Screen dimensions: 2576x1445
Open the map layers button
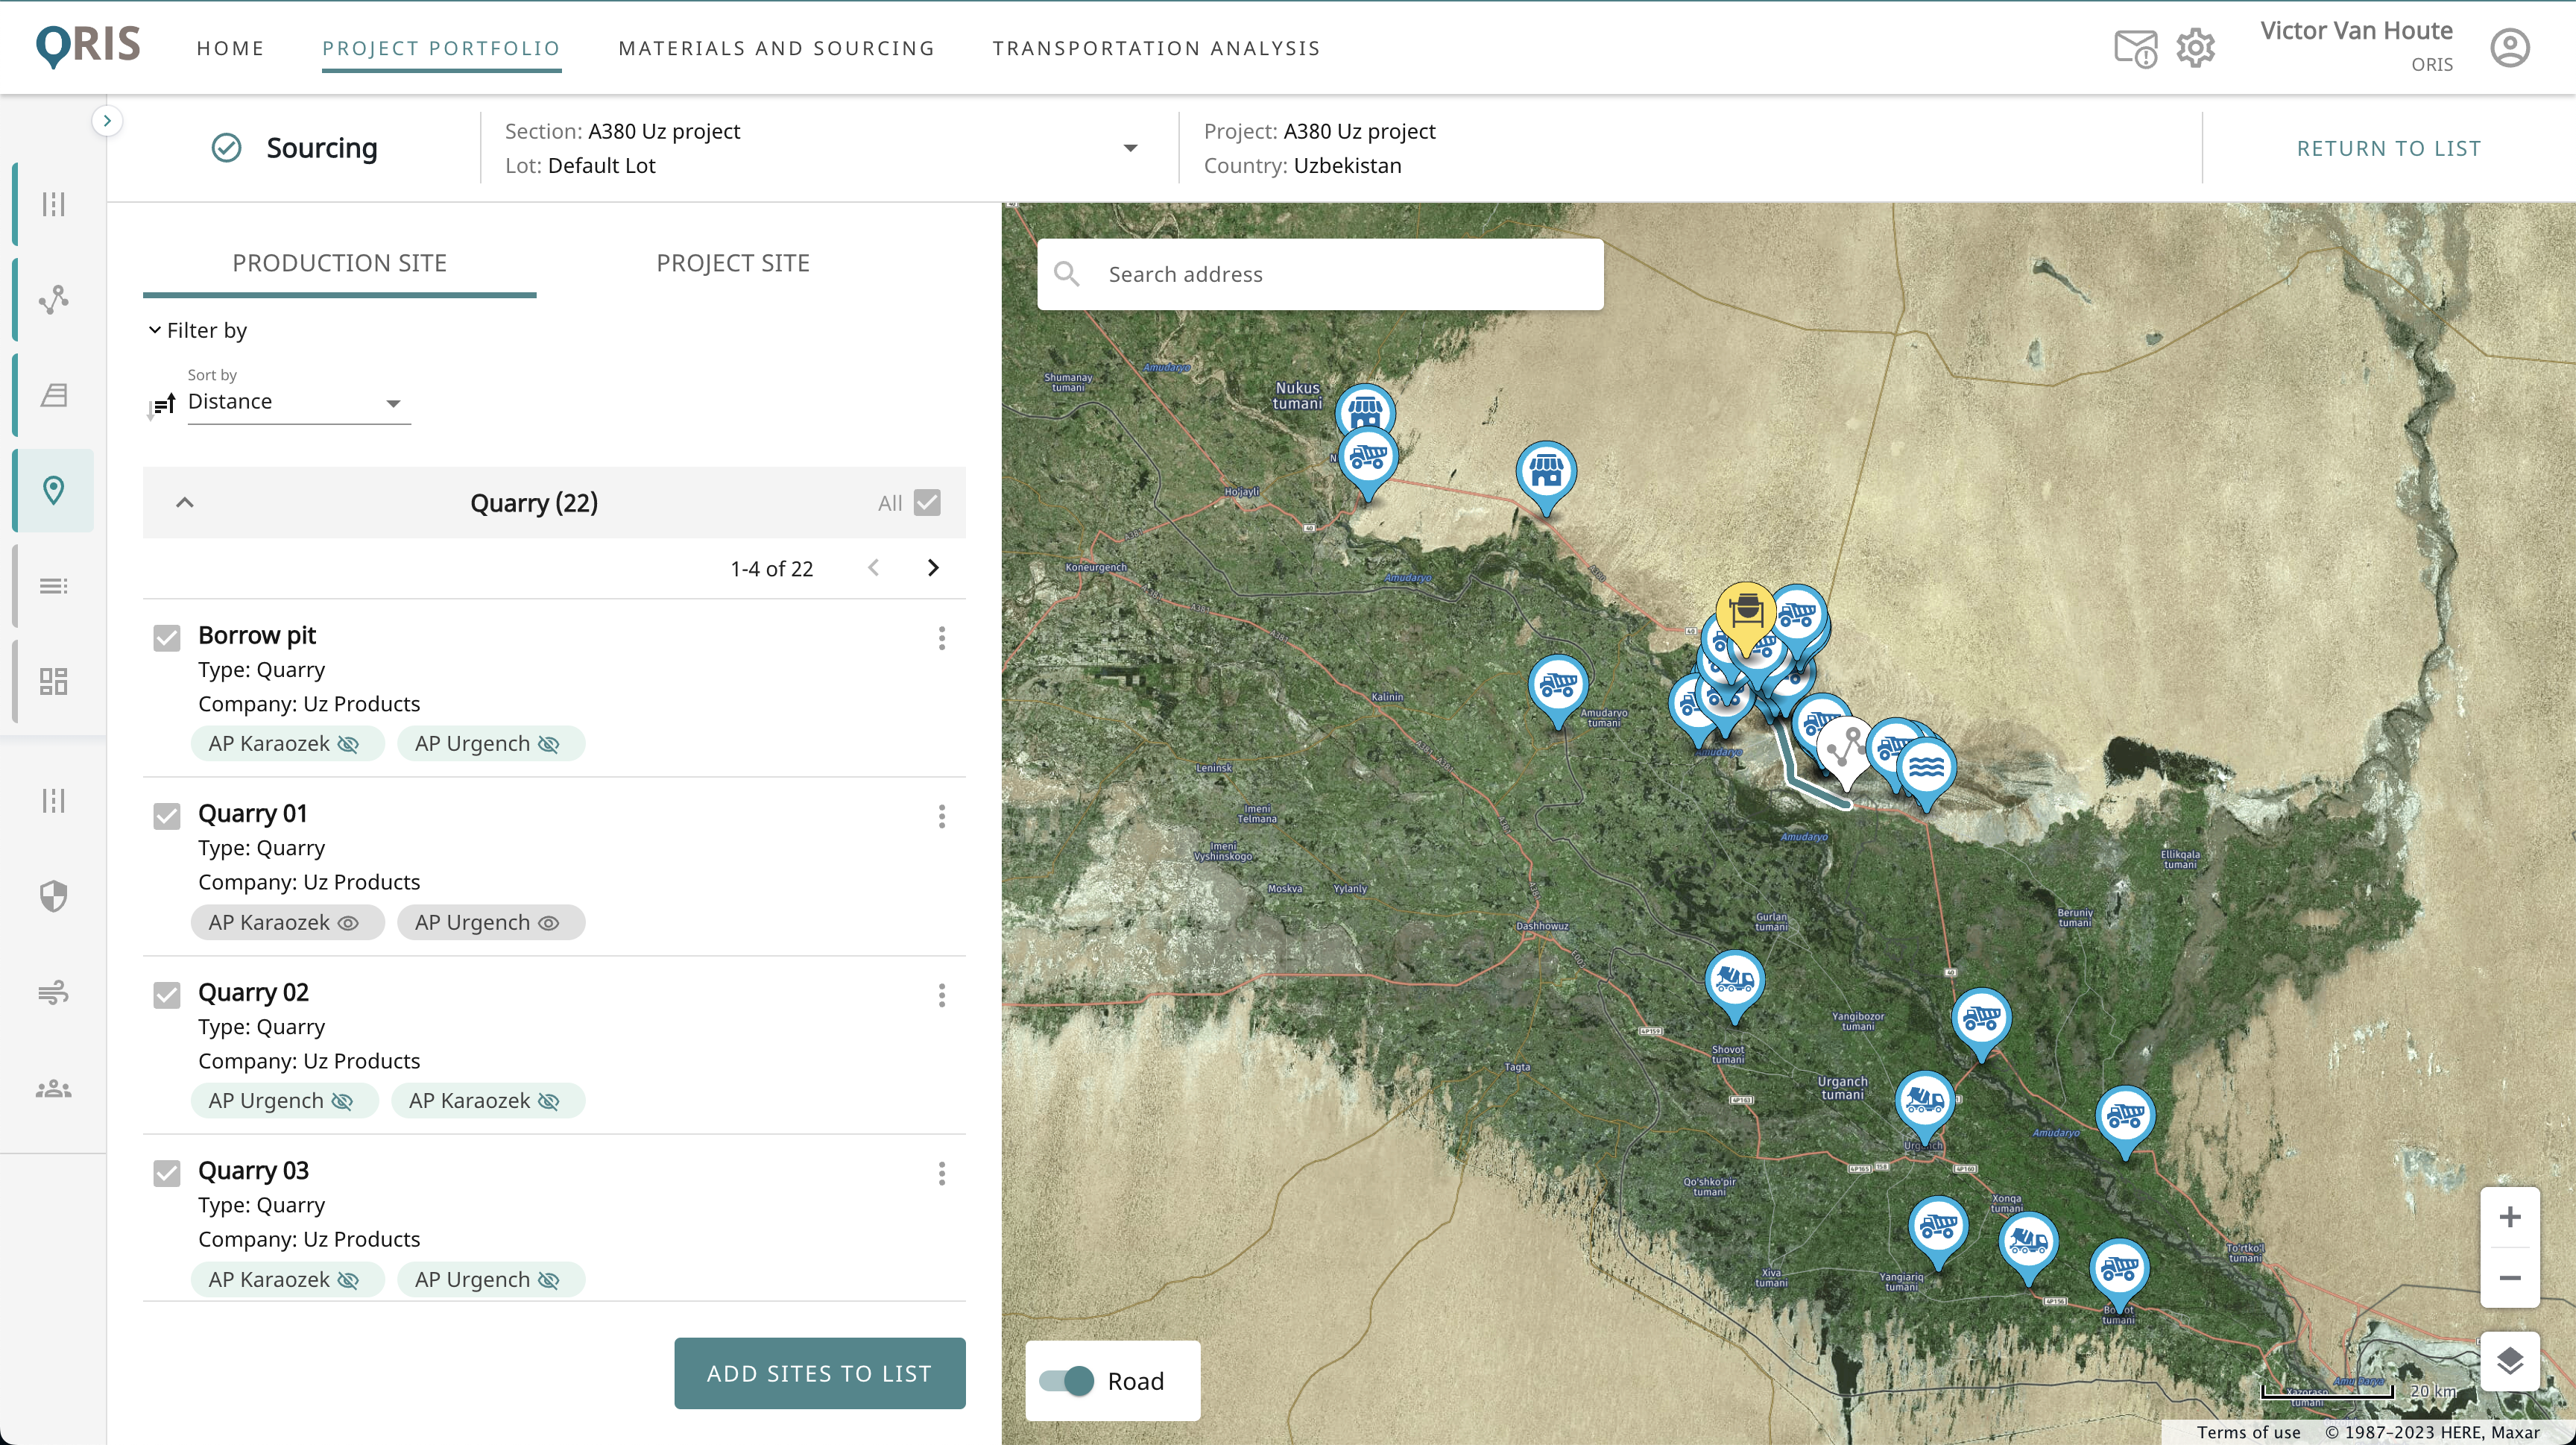pos(2509,1361)
